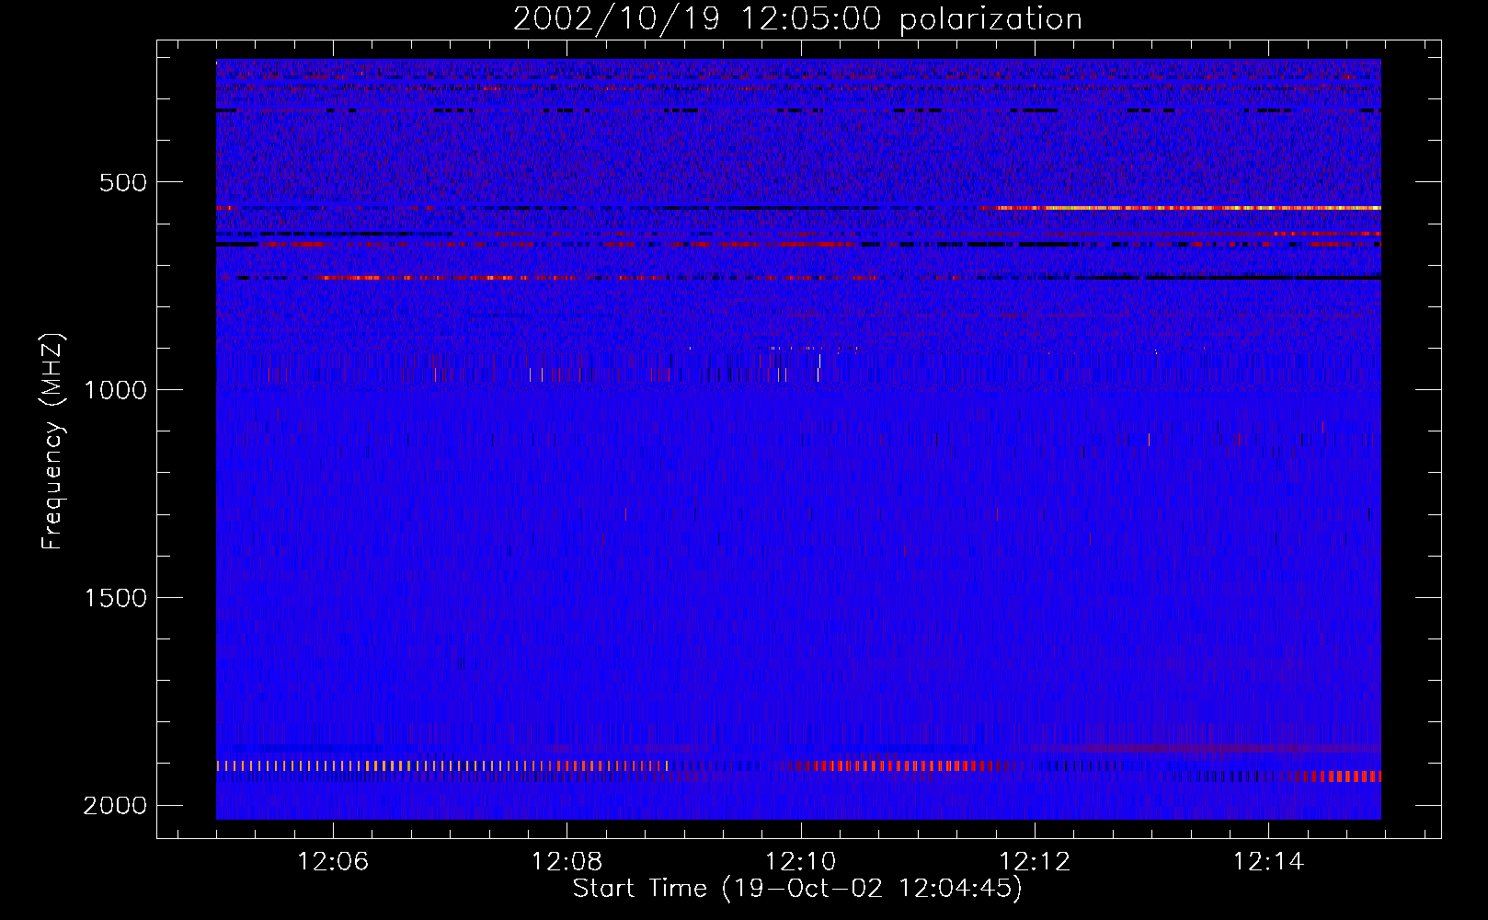Select the 'Start Time (19-Oct-02 12:04:45)' label
This screenshot has width=1488, height=920.
pyautogui.click(x=797, y=889)
